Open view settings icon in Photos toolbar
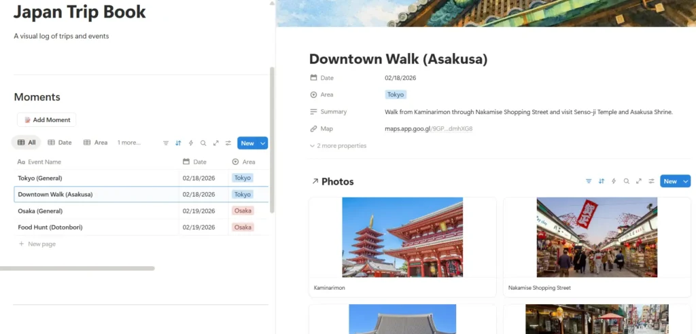 click(x=651, y=181)
